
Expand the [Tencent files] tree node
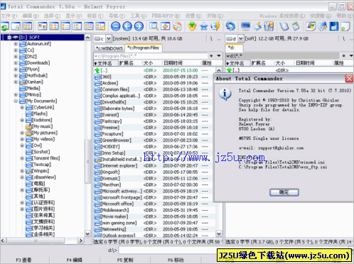22,158
